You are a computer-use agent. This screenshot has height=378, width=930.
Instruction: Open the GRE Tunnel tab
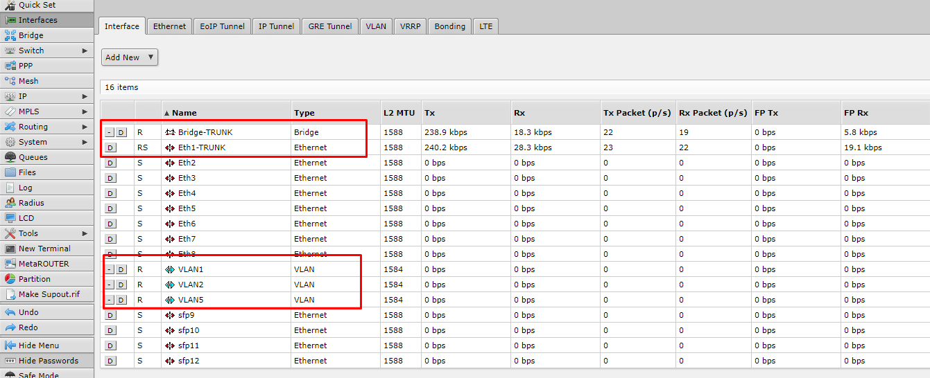[330, 26]
